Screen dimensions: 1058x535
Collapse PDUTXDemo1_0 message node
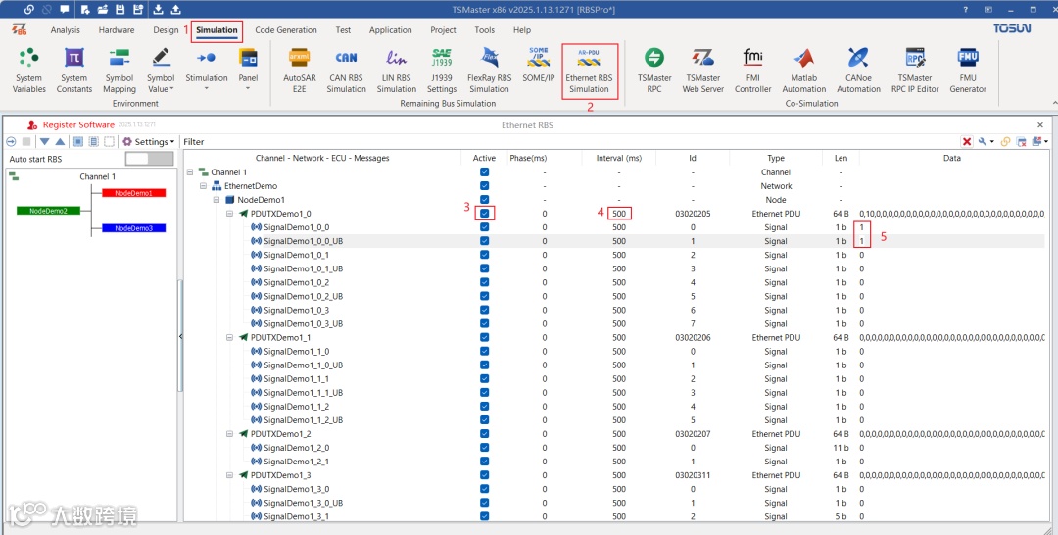click(x=230, y=214)
